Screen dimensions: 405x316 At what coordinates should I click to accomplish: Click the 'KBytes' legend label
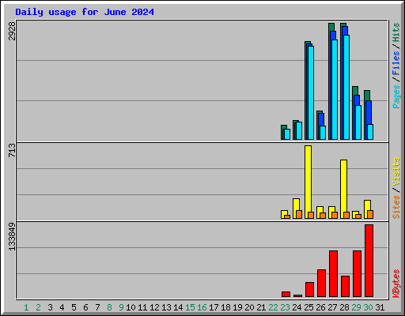(x=396, y=284)
